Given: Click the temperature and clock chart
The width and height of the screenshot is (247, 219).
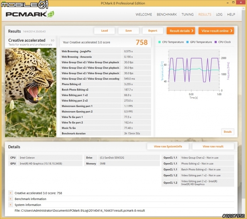Looking at the screenshot, I should tap(194, 70).
